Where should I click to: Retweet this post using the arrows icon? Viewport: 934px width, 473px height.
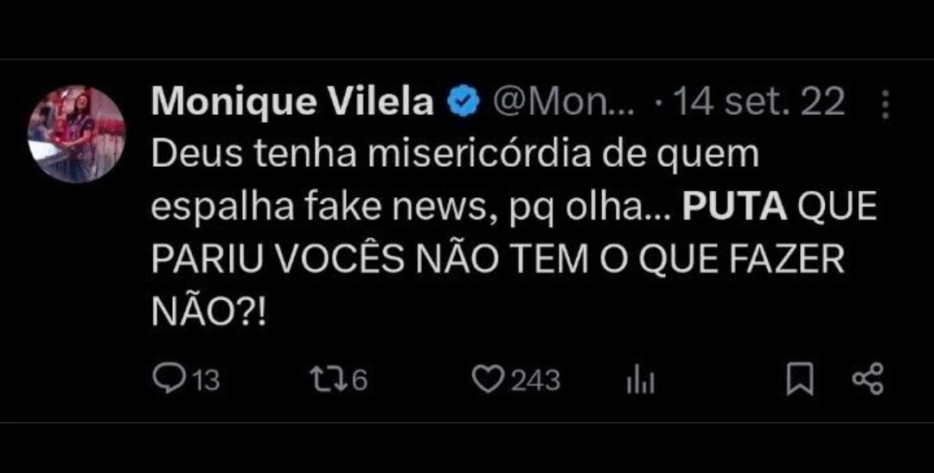pyautogui.click(x=329, y=380)
